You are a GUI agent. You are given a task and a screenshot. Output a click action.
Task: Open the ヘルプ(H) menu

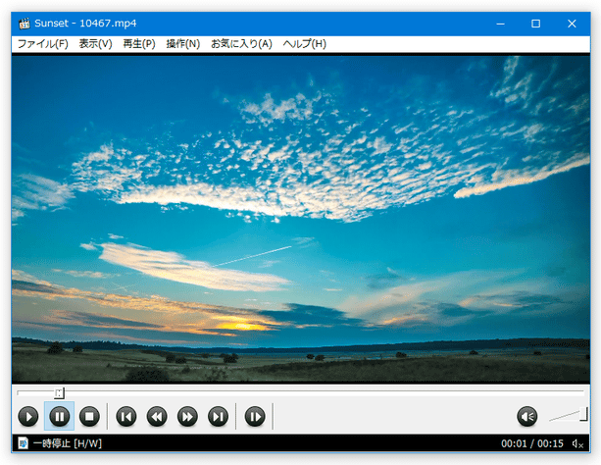[304, 44]
